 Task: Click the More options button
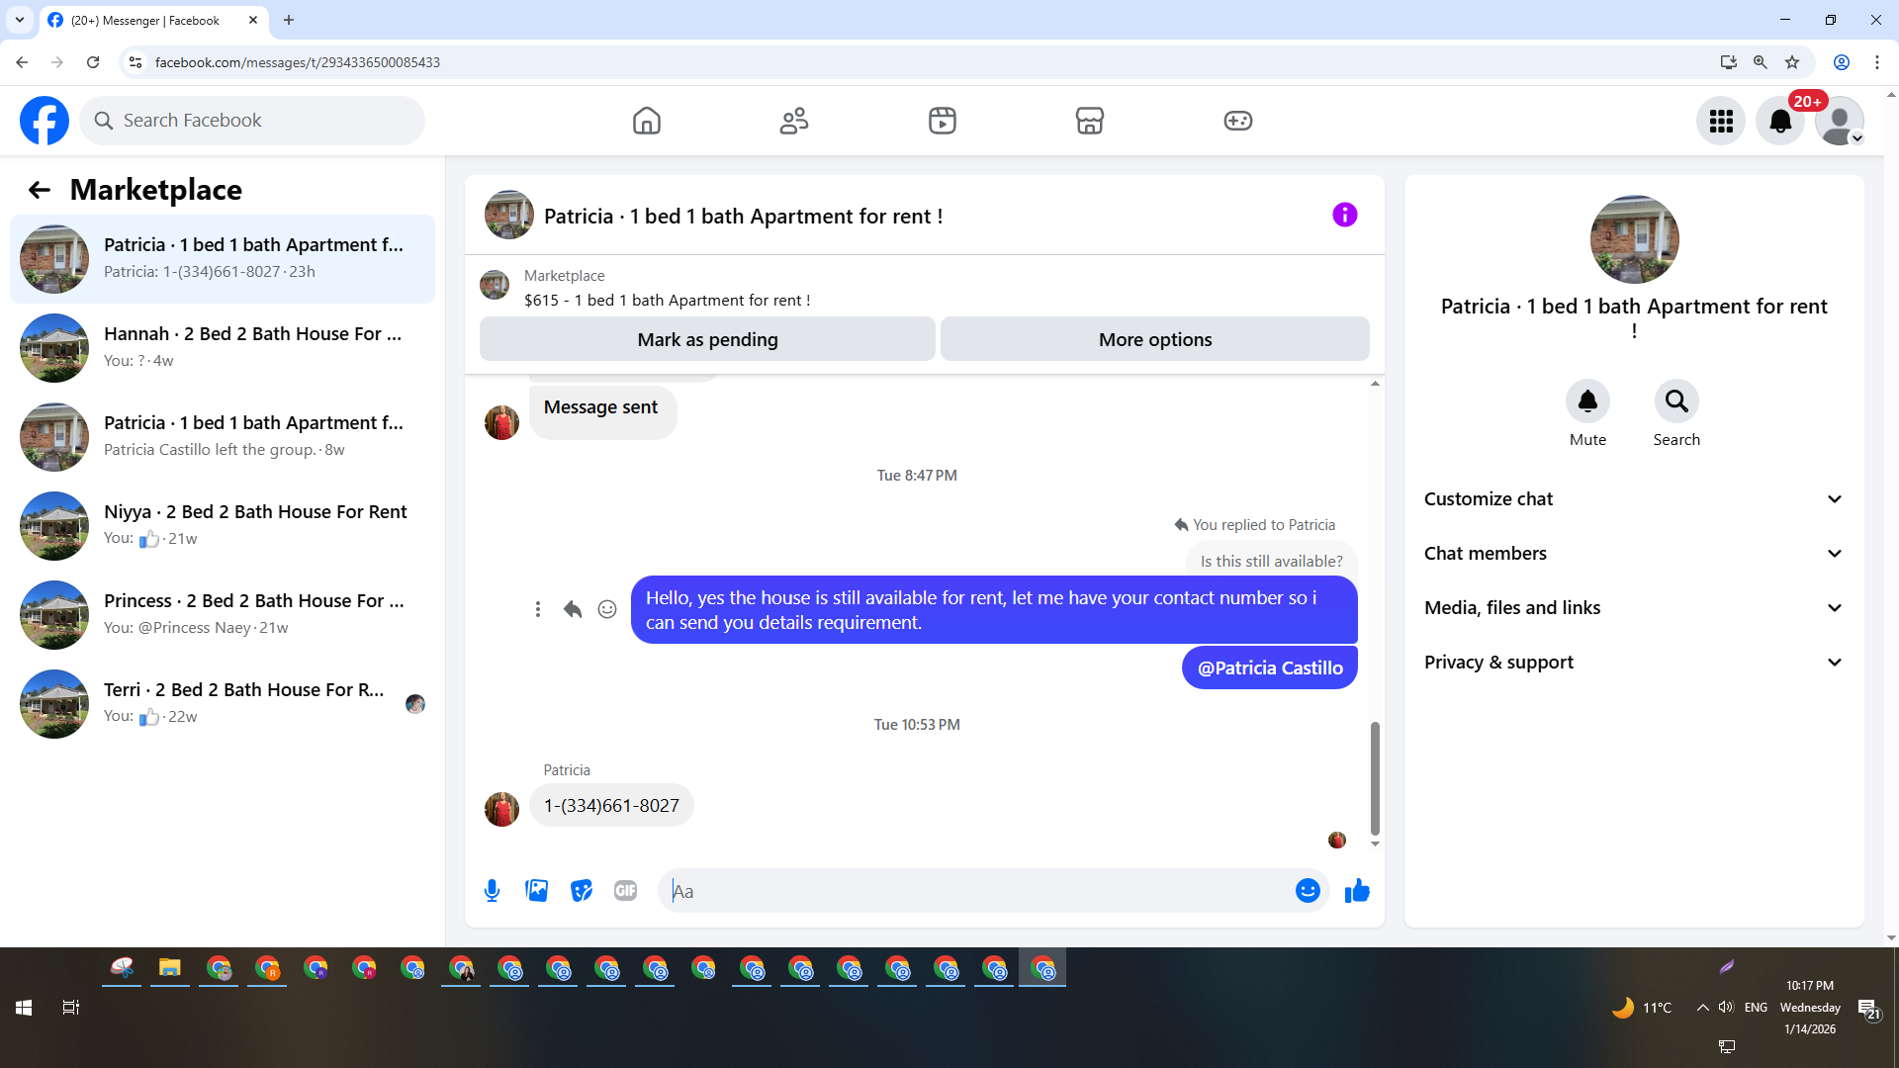coord(1154,339)
